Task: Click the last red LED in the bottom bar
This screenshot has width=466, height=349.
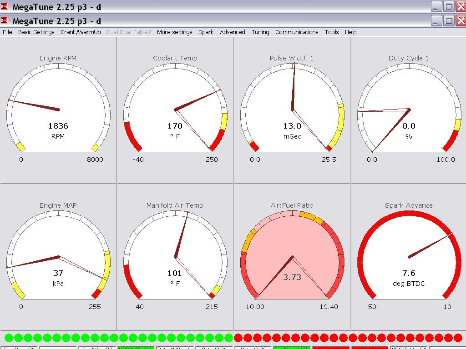Action: (x=458, y=338)
